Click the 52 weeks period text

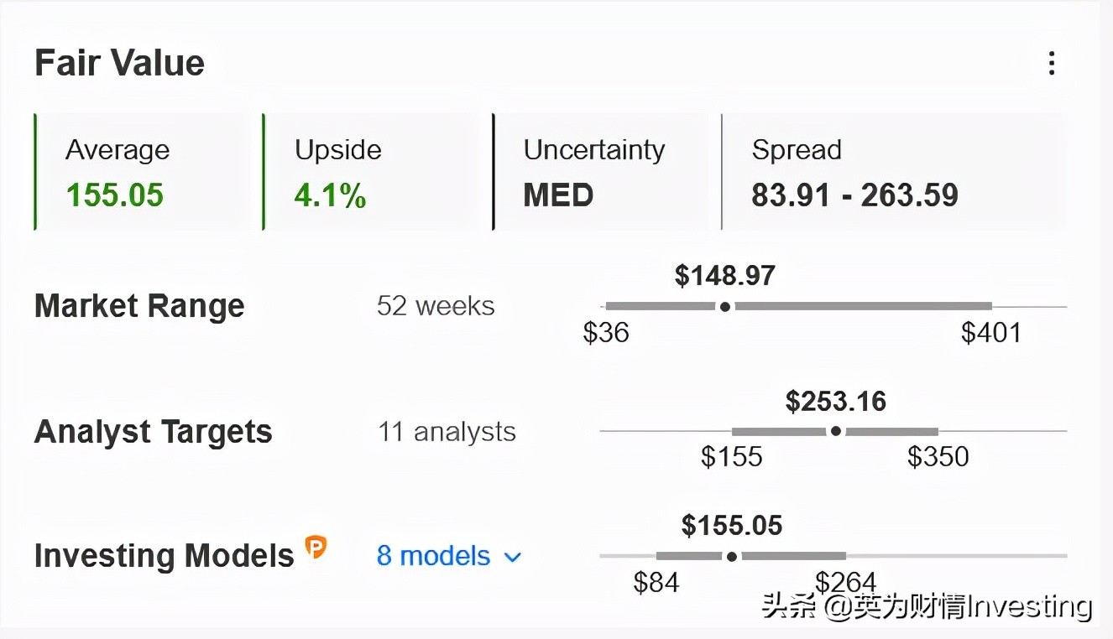(x=436, y=306)
